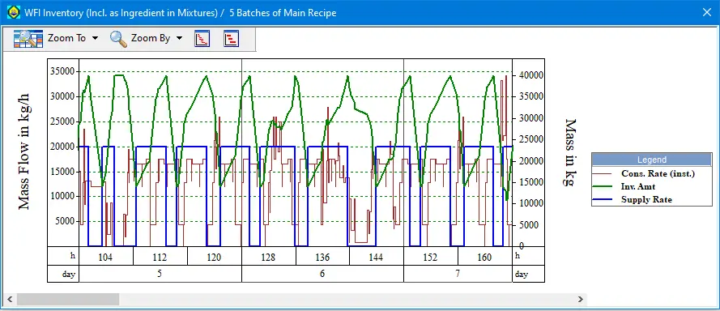The image size is (720, 311).
Task: Click hour 144 on the time axis
Action: point(376,258)
